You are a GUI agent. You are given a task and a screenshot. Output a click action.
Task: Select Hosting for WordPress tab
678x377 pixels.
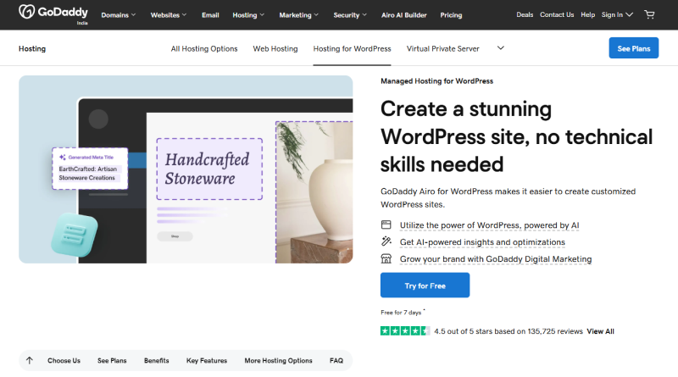pos(352,49)
